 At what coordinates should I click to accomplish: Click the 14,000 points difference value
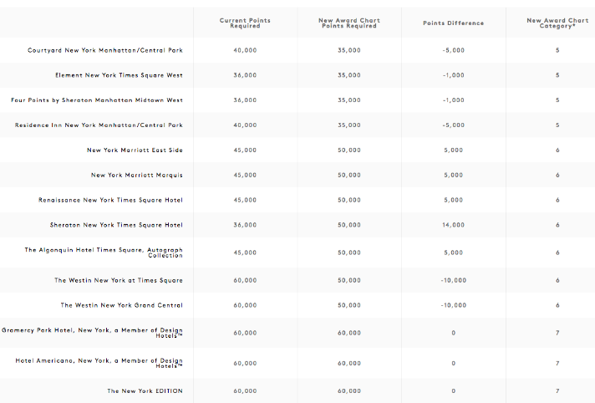[x=453, y=226]
